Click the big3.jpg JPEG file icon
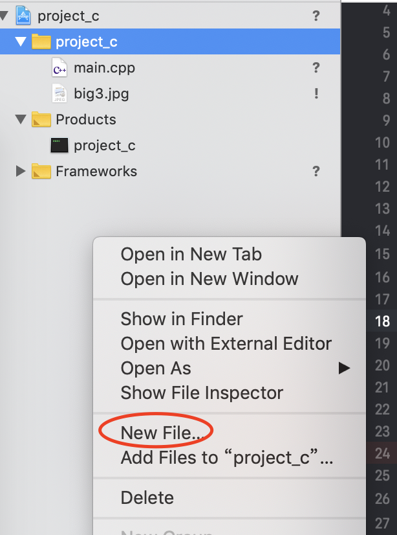 click(x=59, y=94)
